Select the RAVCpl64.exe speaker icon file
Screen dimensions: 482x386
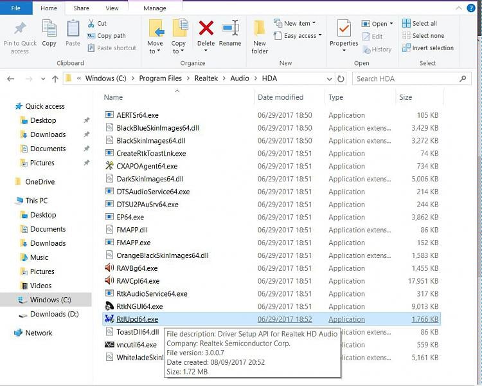tap(132, 281)
